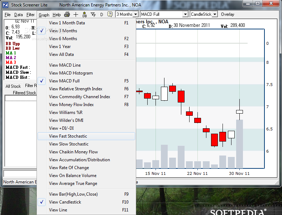
Task: Choose View MACD Line
Action: click(x=86, y=65)
